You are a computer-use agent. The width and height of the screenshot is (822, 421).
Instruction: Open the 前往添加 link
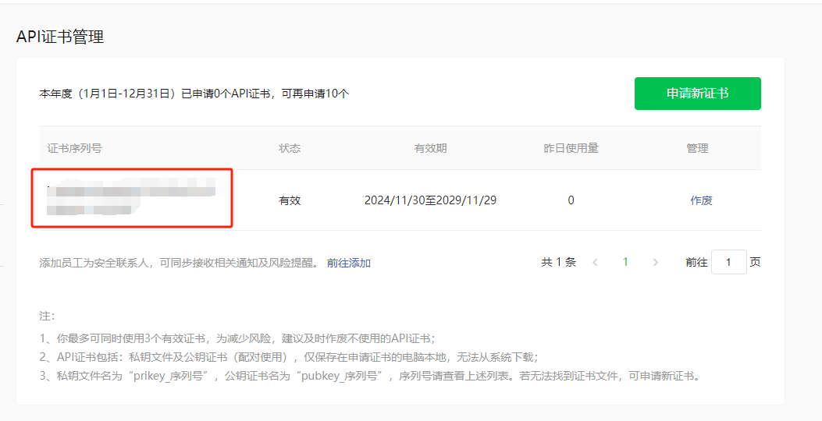pos(349,263)
